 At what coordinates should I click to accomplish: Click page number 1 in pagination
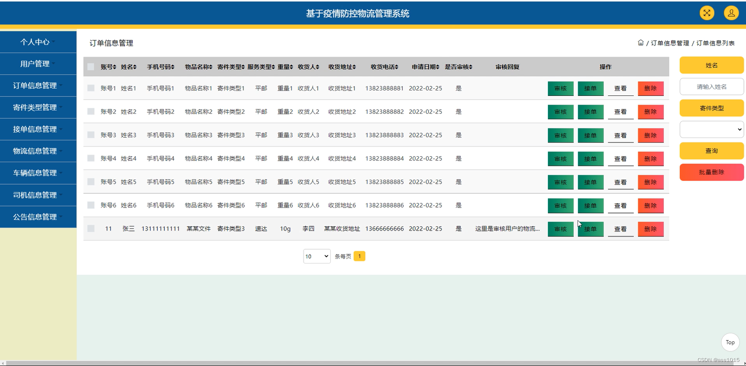(x=359, y=256)
